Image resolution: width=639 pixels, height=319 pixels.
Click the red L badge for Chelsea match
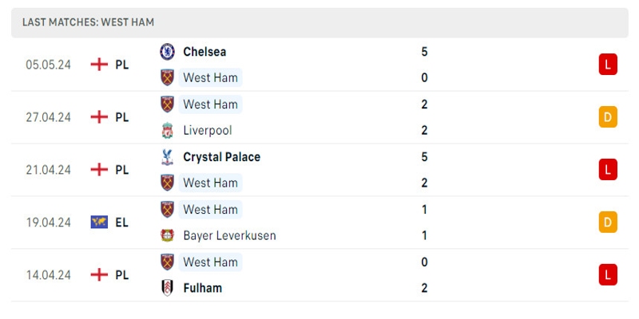tap(608, 65)
